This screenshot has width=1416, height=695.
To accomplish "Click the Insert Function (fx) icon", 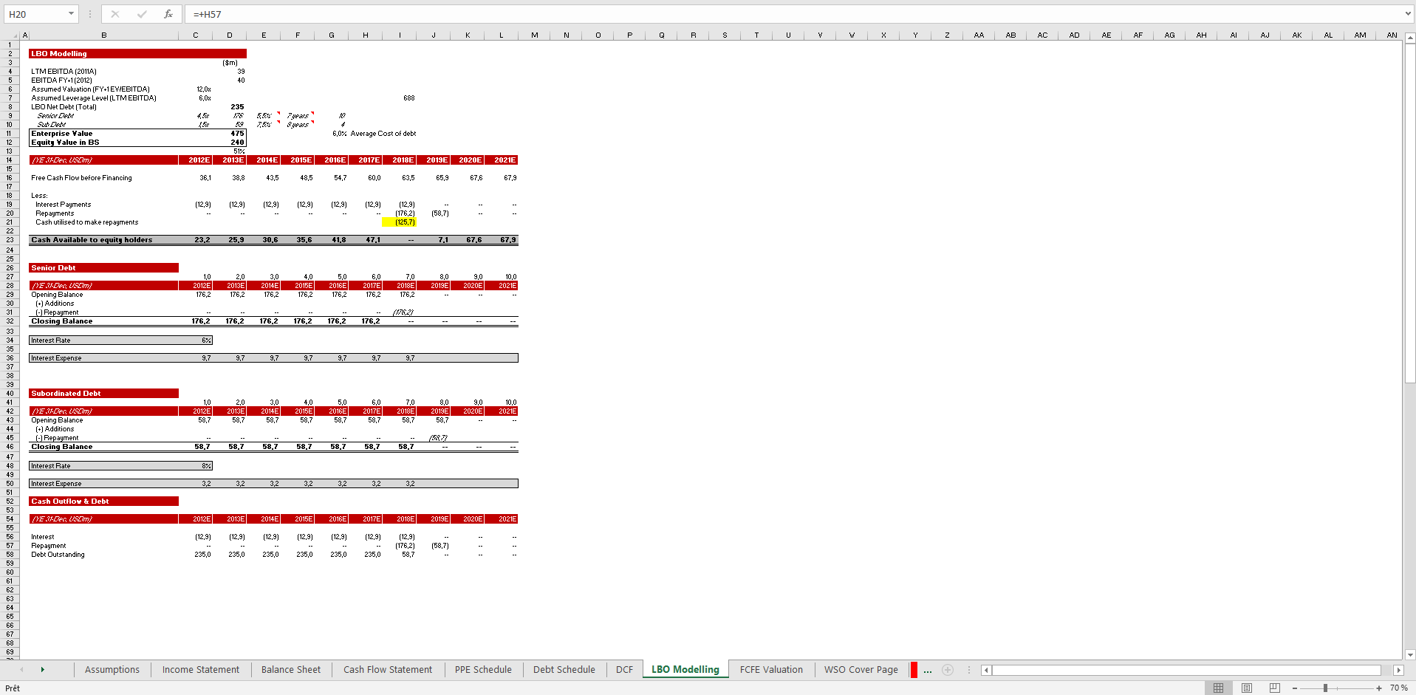I will (168, 14).
